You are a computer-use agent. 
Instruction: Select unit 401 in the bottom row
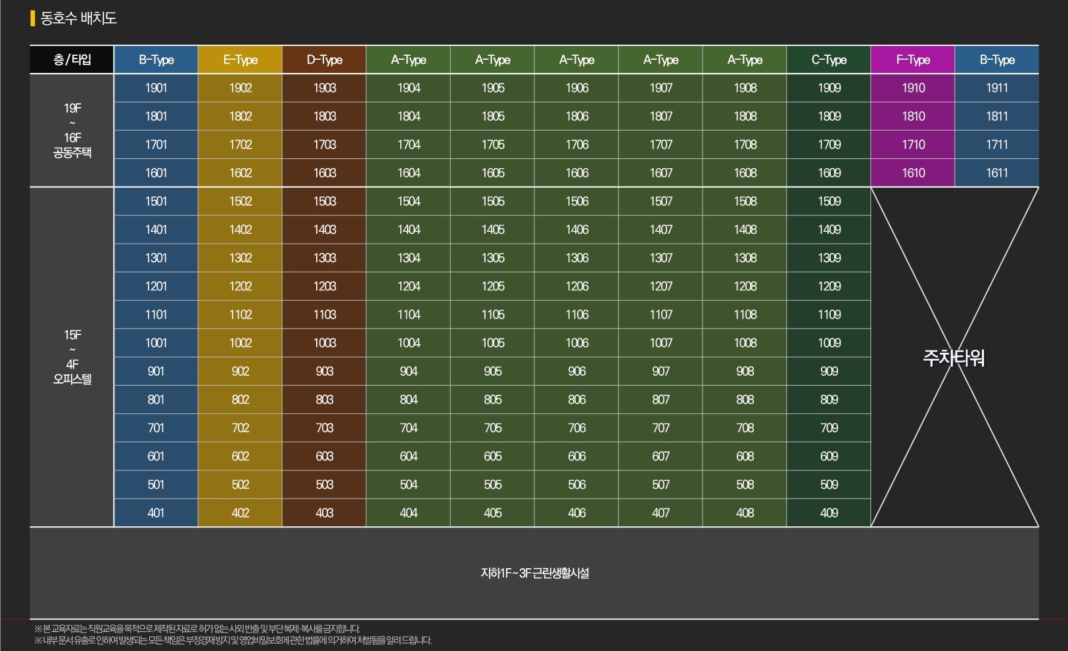pyautogui.click(x=156, y=513)
